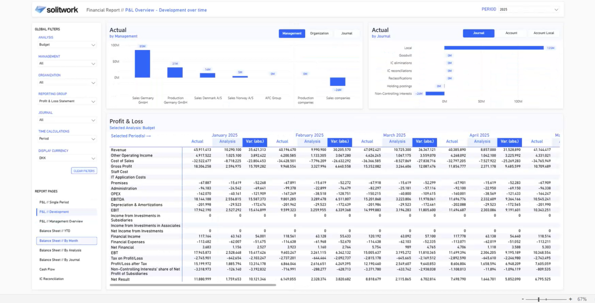Zoom out with the minus icon
Screen dimensions: 595x303
(x=523, y=299)
